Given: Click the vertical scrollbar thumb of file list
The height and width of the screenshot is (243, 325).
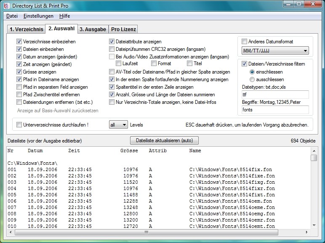Looking at the screenshot, I should click(314, 158).
